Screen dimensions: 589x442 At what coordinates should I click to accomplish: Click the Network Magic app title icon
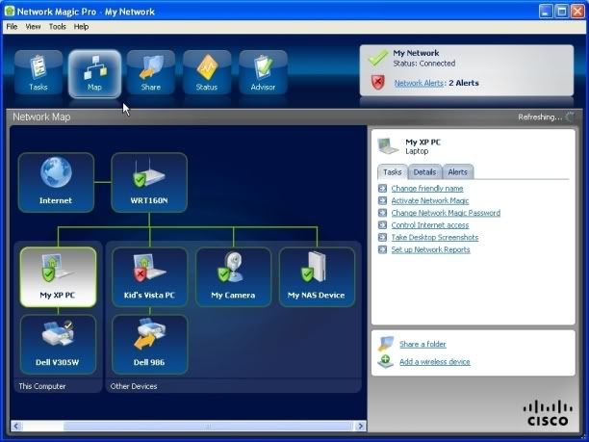[x=10, y=12]
